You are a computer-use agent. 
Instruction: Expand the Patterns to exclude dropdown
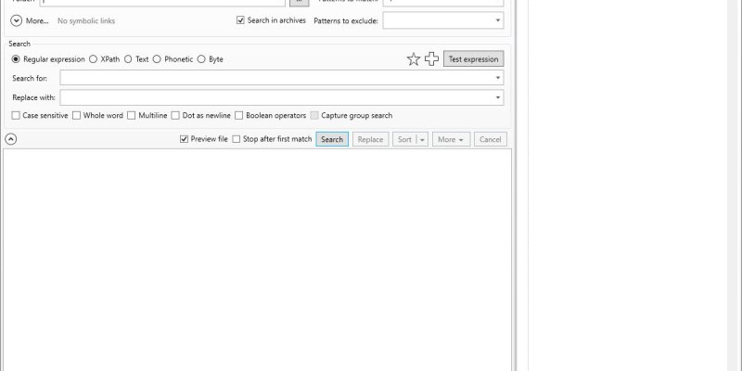pyautogui.click(x=498, y=19)
